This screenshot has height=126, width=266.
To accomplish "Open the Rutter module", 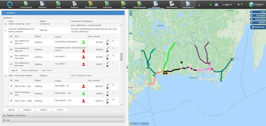I will click(59, 5).
